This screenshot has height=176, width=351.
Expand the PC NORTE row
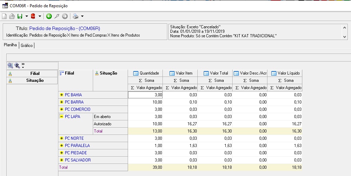[61, 138]
